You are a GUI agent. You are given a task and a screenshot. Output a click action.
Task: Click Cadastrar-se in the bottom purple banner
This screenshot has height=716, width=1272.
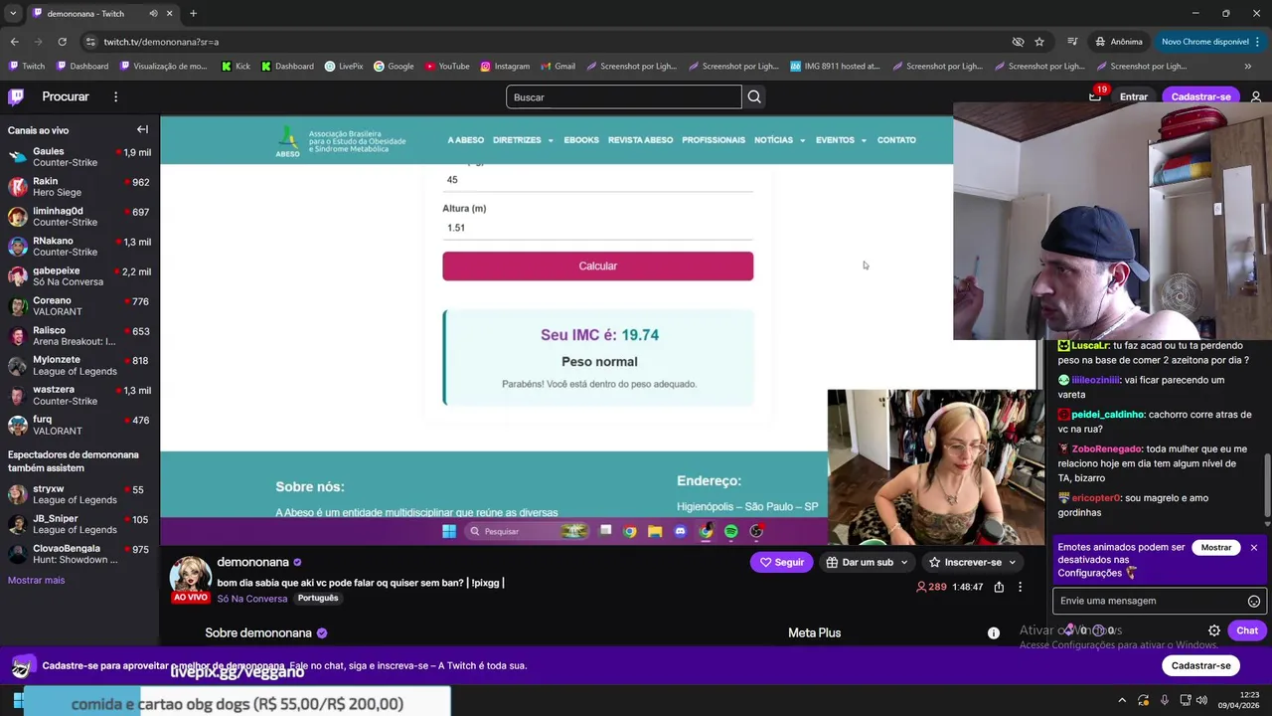tap(1200, 665)
